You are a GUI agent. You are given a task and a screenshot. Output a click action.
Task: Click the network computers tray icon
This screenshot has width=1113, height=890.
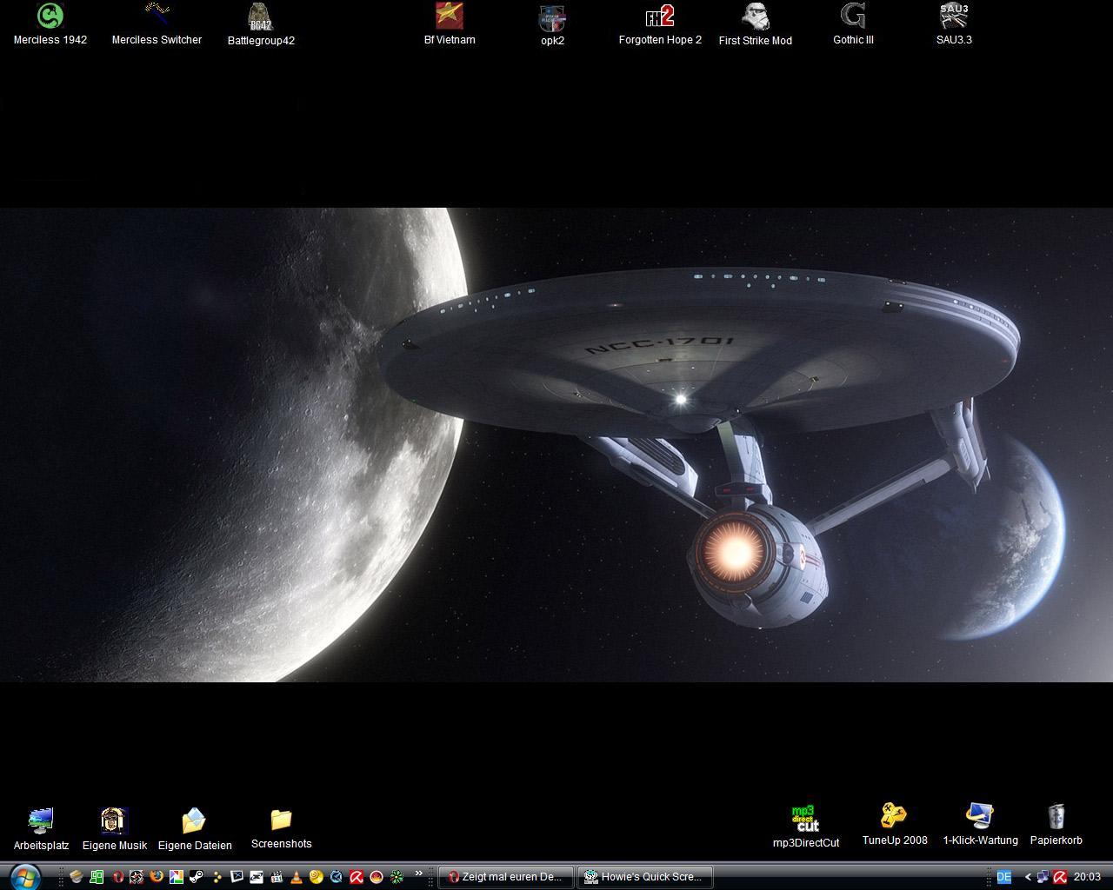(x=1043, y=877)
